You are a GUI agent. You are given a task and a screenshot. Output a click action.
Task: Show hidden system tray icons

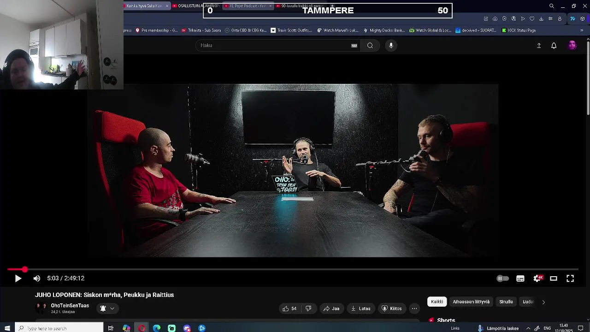[528, 328]
